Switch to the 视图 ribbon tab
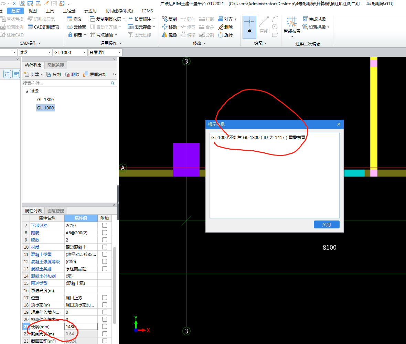This screenshot has height=344, width=406. pos(33,11)
